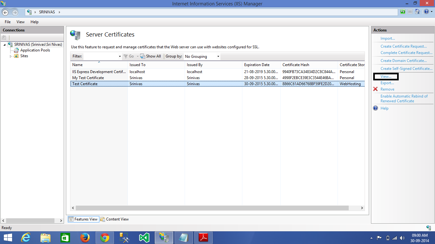Click the back navigation arrow
Screen dimensions: 435x244
tap(6, 12)
